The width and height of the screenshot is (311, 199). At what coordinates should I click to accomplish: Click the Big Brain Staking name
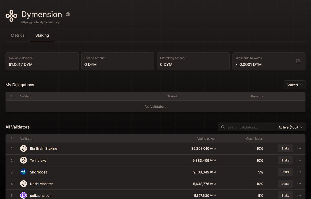[x=44, y=149]
